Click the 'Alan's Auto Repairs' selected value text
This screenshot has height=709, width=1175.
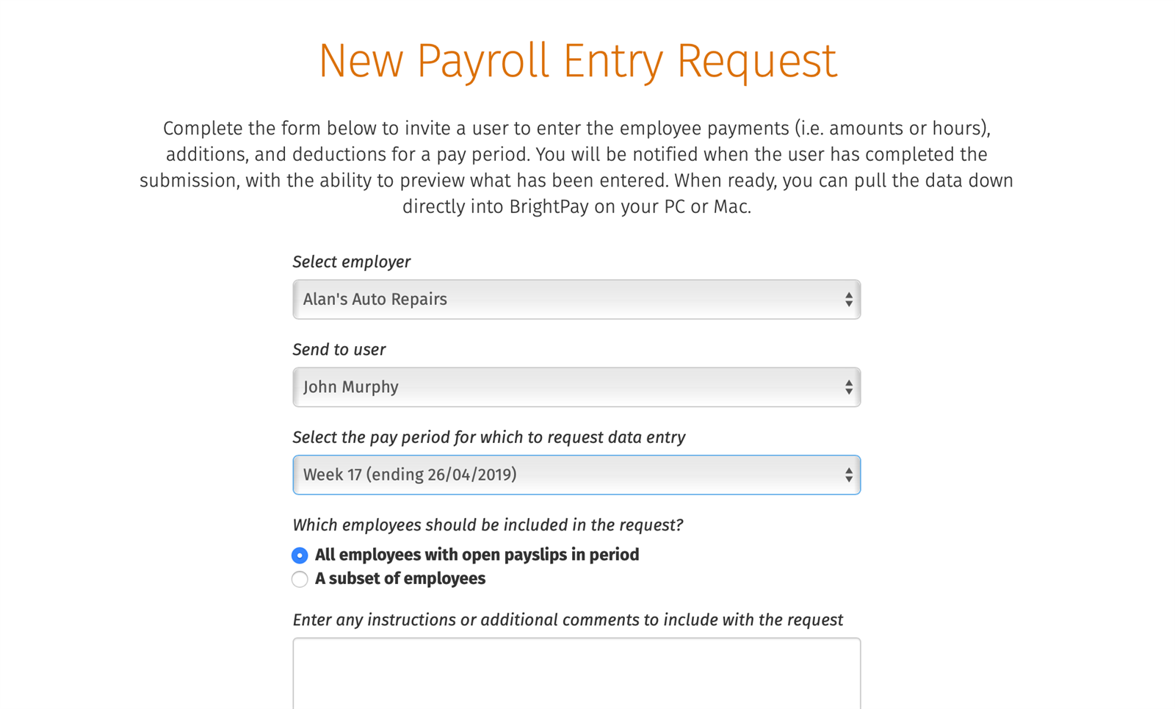[x=375, y=299]
